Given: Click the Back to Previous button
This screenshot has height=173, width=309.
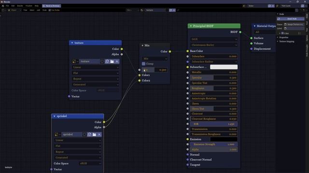Looking at the screenshot, I should [52, 6].
